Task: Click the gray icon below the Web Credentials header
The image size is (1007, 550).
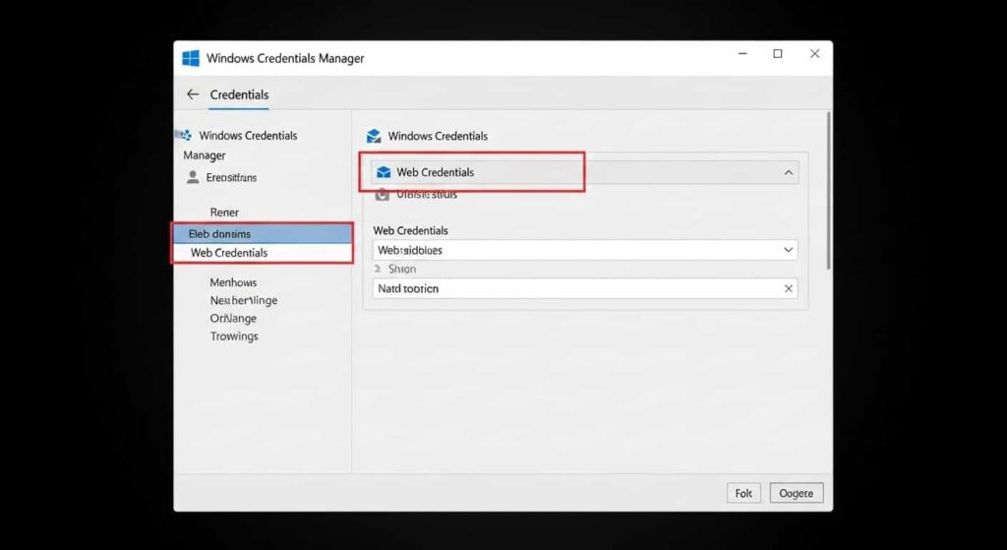Action: tap(383, 194)
